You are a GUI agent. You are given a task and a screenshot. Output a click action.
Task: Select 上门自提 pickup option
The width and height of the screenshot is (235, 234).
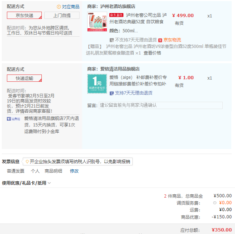pos(62,15)
